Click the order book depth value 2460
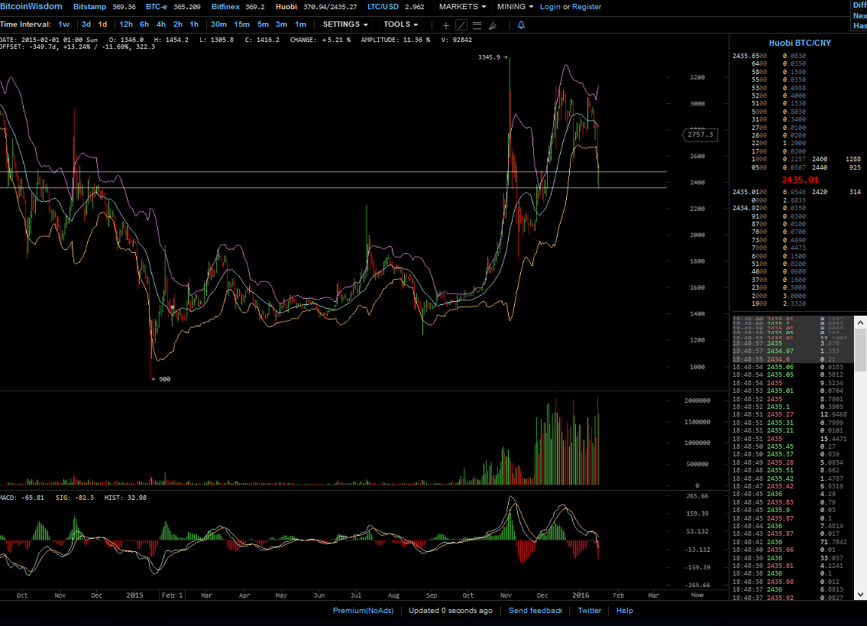 pos(820,159)
